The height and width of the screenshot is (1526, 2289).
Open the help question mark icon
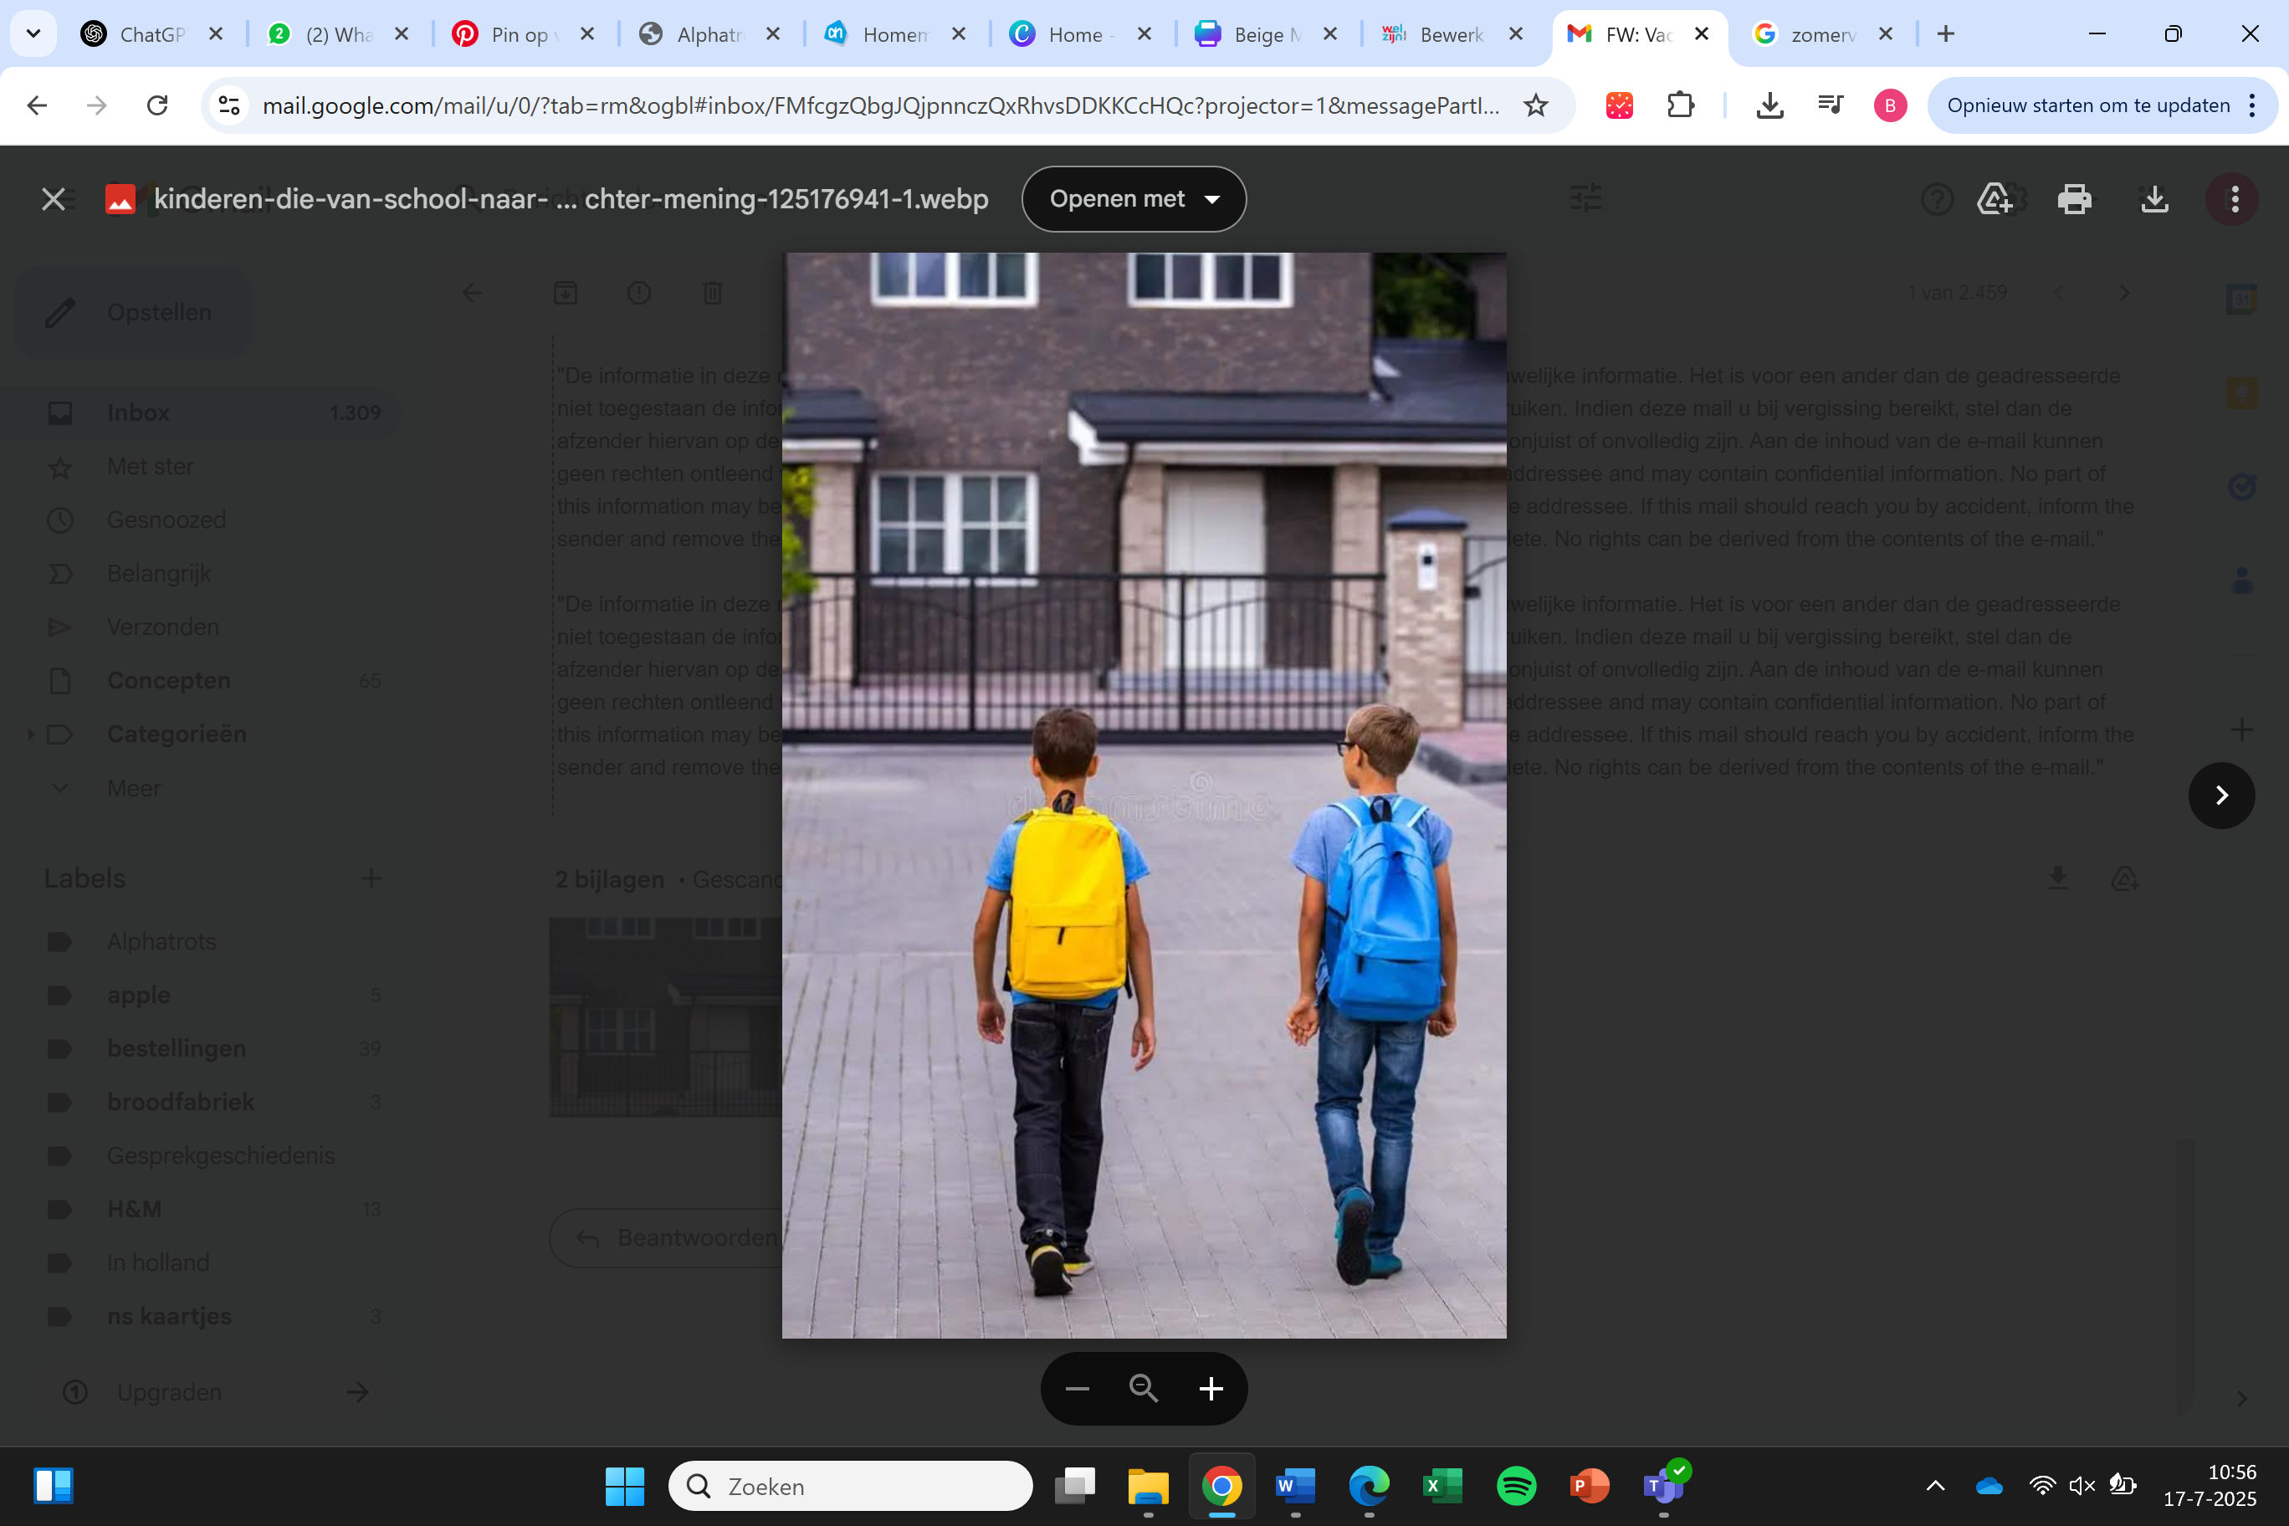click(1937, 198)
